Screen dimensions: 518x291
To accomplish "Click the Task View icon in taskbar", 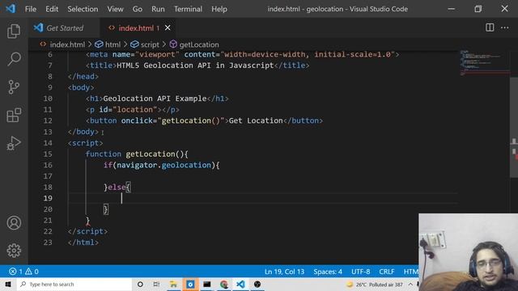I will [x=156, y=284].
